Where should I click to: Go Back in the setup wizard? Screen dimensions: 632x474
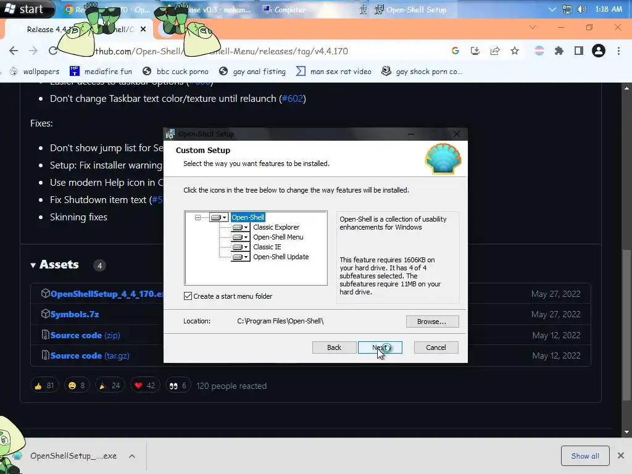[x=334, y=347]
